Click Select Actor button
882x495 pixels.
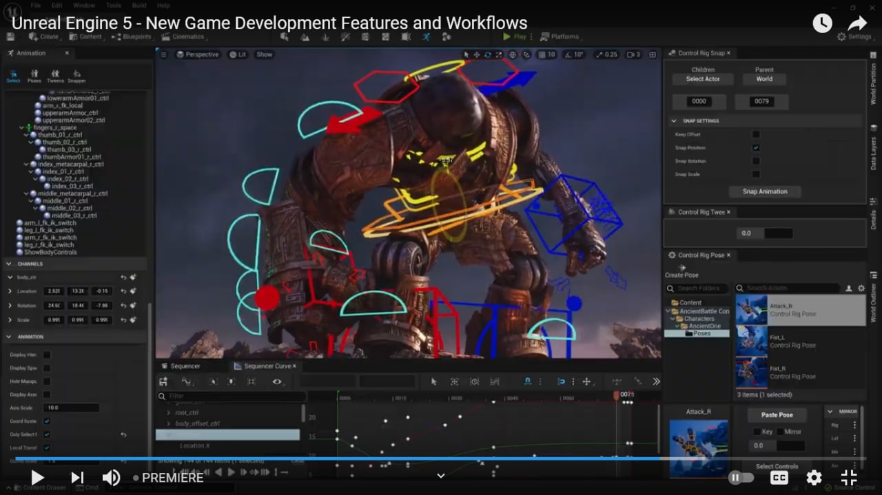[x=703, y=79]
